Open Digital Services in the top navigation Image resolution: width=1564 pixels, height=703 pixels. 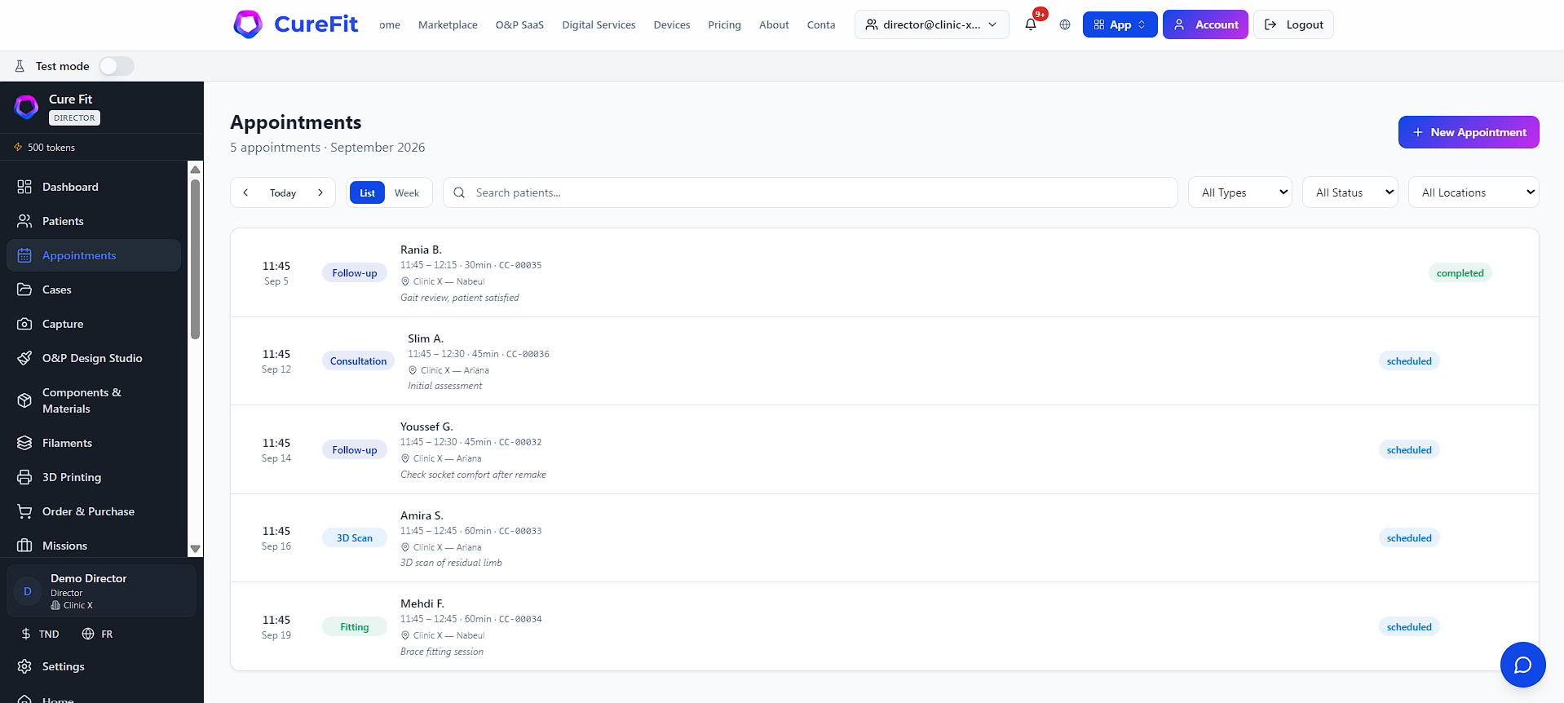(599, 24)
